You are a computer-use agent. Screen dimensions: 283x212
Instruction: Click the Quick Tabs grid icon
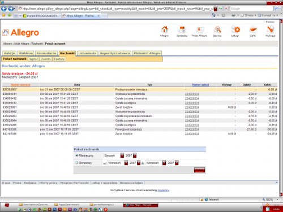point(16,16)
